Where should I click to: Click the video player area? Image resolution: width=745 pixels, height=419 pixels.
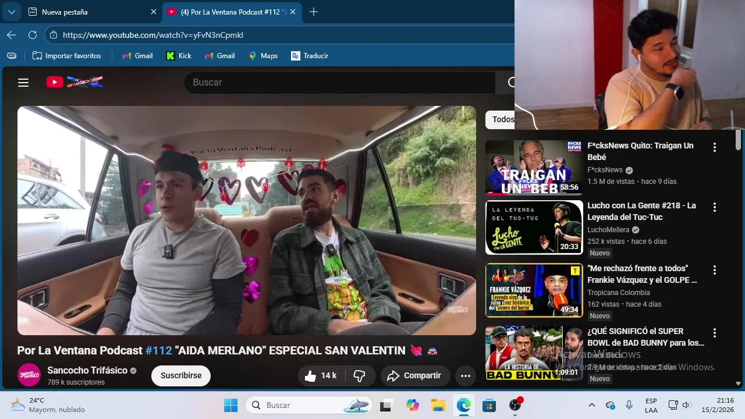tap(247, 221)
